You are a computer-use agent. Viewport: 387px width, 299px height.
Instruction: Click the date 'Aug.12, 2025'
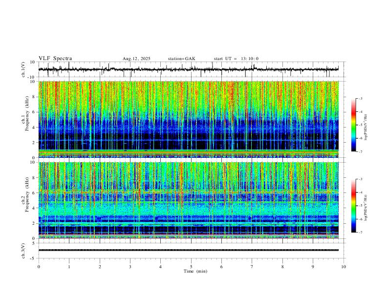point(136,59)
